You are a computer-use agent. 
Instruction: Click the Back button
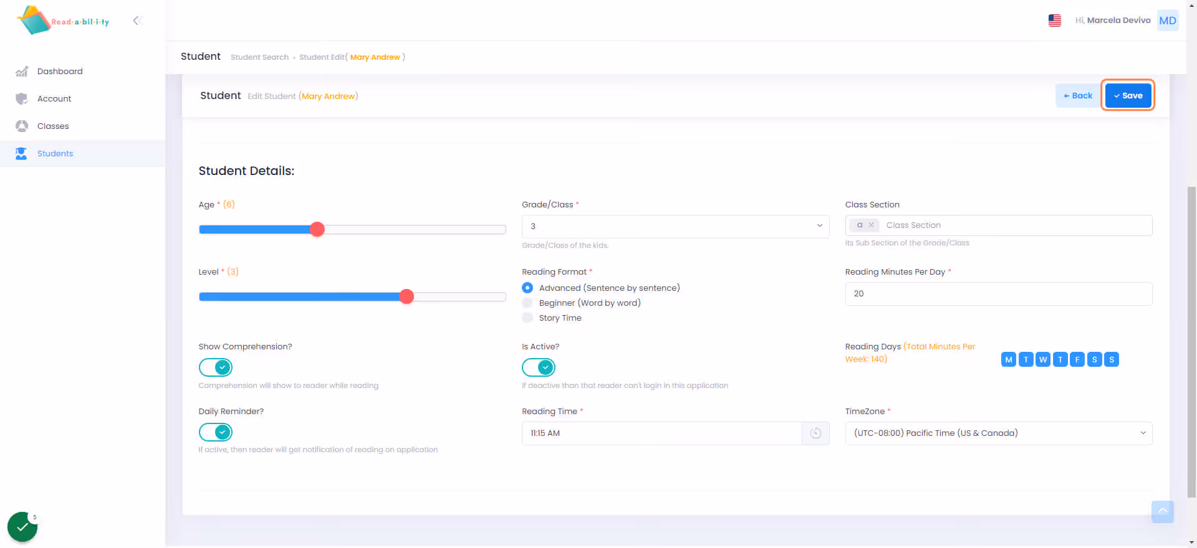pyautogui.click(x=1078, y=96)
